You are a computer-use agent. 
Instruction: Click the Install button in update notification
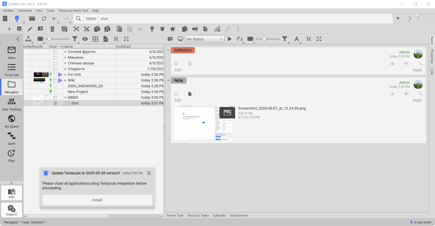pos(97,200)
